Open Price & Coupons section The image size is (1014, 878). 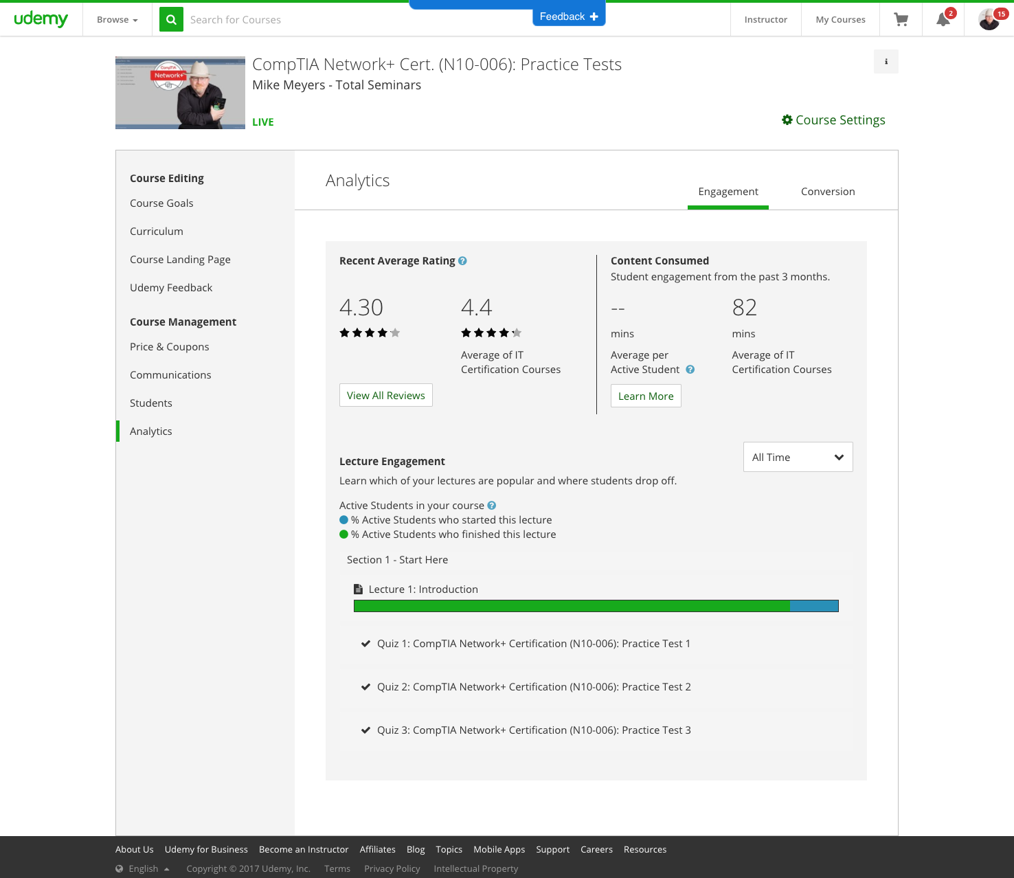(x=170, y=347)
